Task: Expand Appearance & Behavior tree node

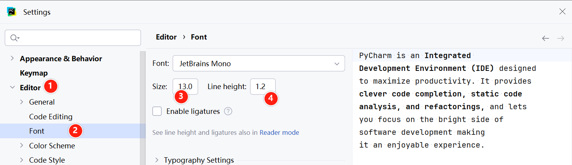Action: pos(12,58)
